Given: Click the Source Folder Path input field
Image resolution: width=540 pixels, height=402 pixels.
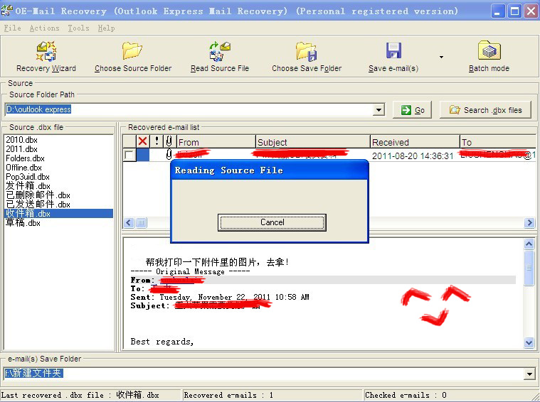Looking at the screenshot, I should 189,109.
